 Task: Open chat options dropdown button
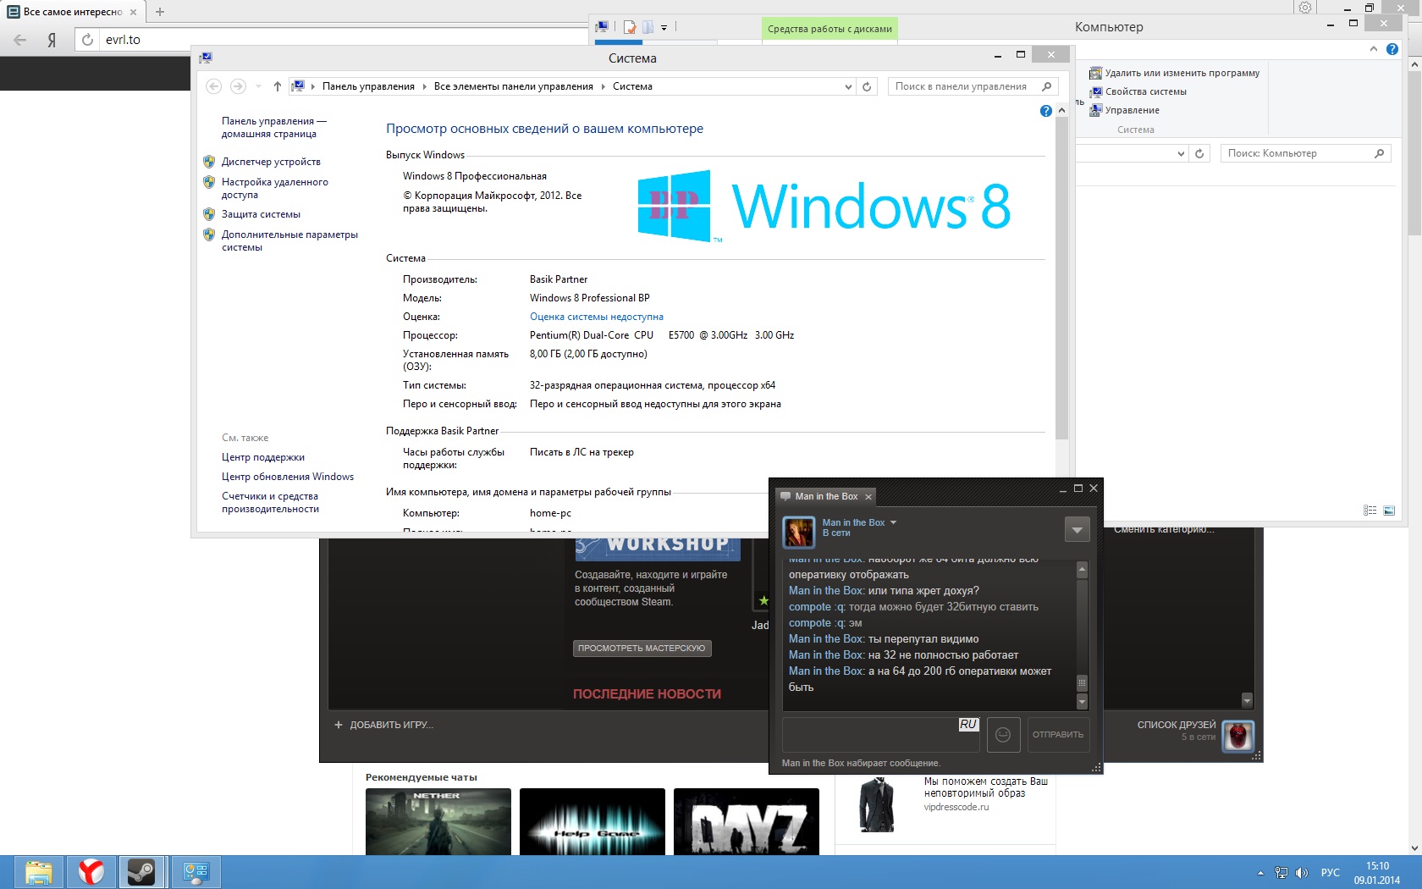(x=1077, y=530)
